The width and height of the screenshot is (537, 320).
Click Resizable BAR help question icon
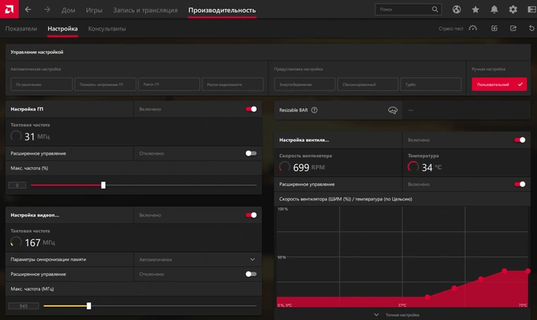point(315,110)
